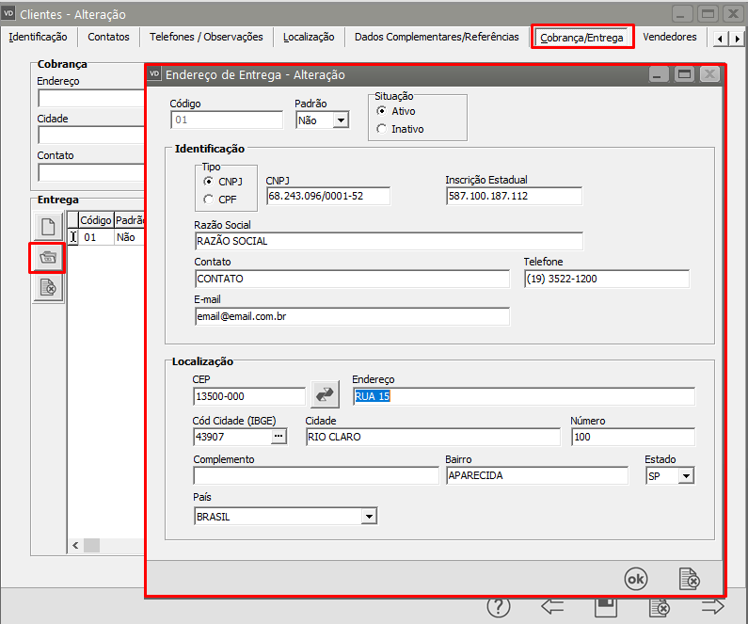Click the CEP address lookup arrows button
The width and height of the screenshot is (748, 624).
click(x=325, y=395)
